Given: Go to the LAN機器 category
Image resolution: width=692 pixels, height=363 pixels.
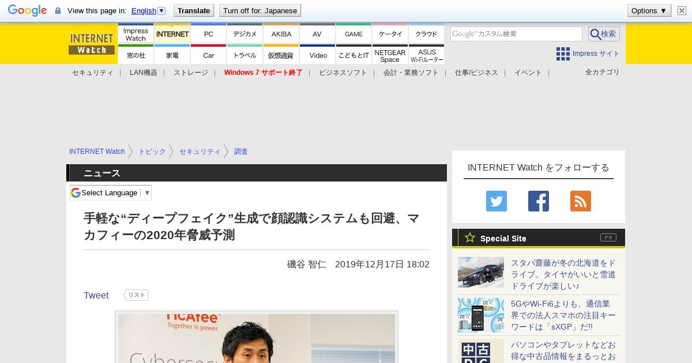Looking at the screenshot, I should (143, 73).
